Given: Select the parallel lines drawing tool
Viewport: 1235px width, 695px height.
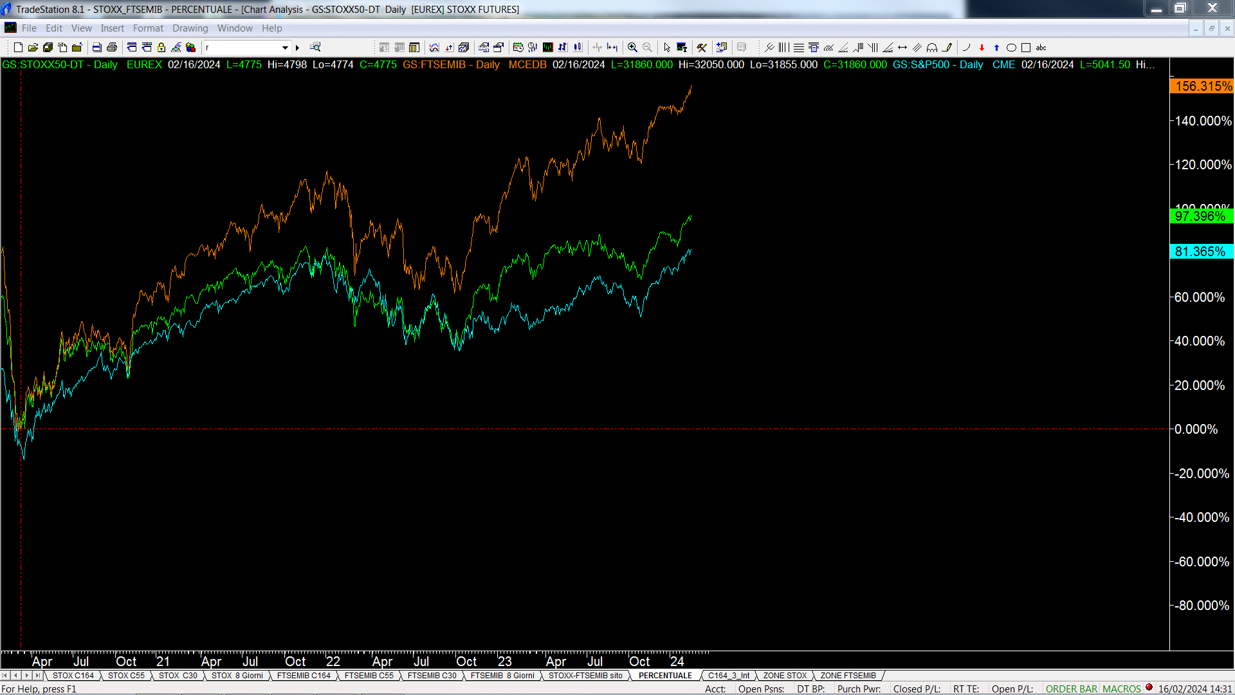Looking at the screenshot, I should (x=917, y=48).
